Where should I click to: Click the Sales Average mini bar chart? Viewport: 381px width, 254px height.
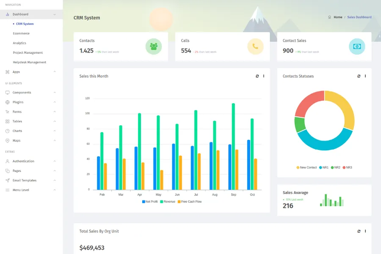[x=331, y=200]
